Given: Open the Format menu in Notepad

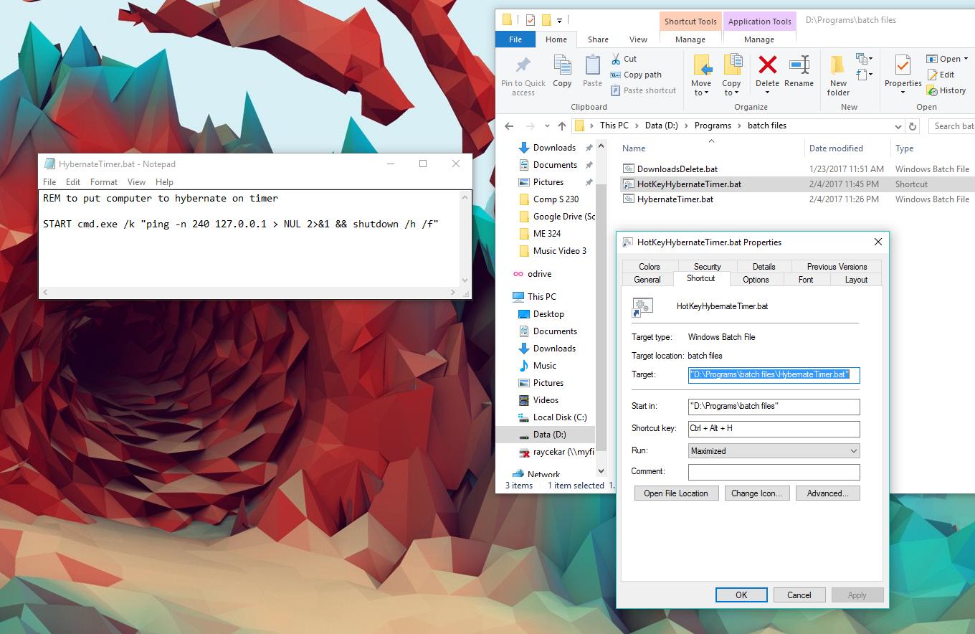Looking at the screenshot, I should [104, 182].
